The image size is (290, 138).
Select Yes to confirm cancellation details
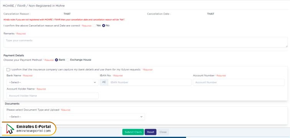click(94, 26)
